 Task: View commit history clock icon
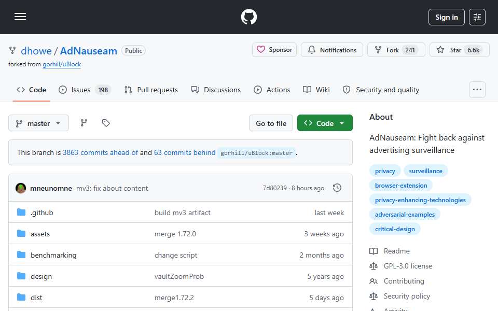click(x=337, y=188)
